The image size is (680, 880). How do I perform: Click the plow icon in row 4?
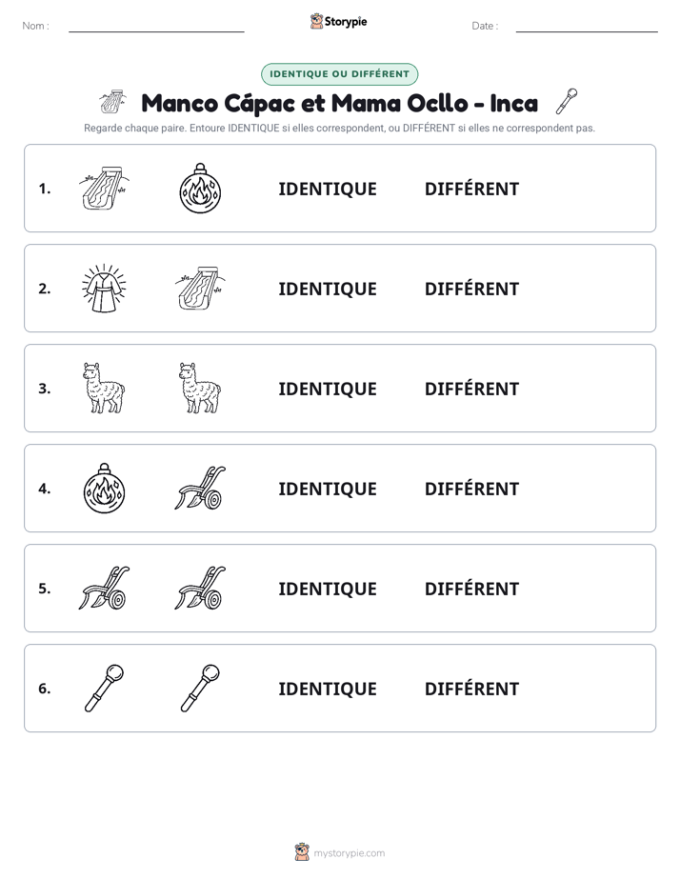200,489
